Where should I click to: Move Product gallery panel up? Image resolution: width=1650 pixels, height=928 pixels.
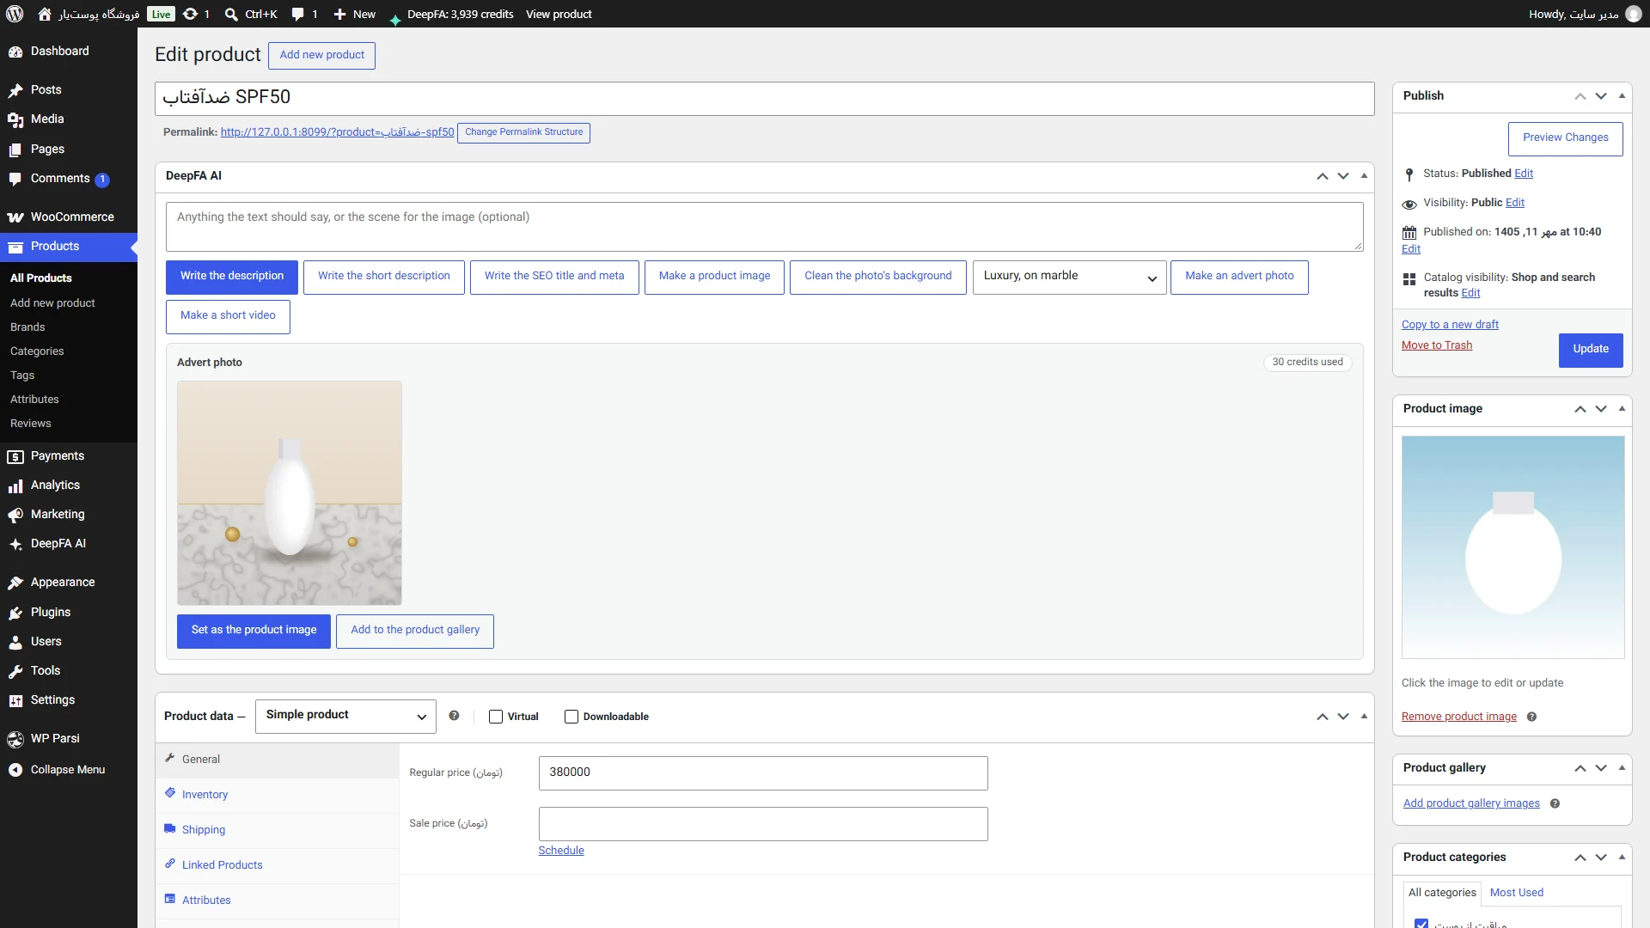click(1580, 768)
